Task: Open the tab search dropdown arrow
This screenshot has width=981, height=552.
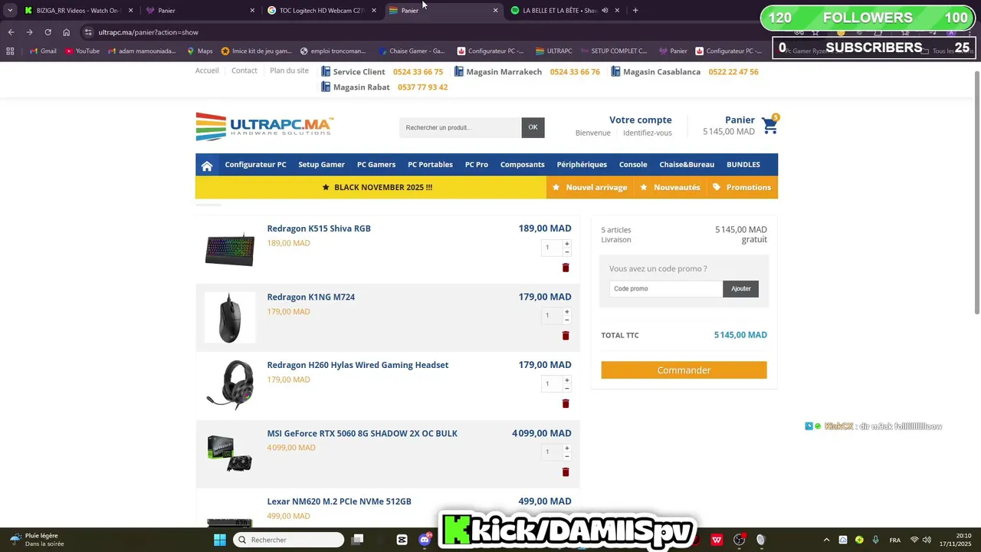Action: (x=10, y=11)
